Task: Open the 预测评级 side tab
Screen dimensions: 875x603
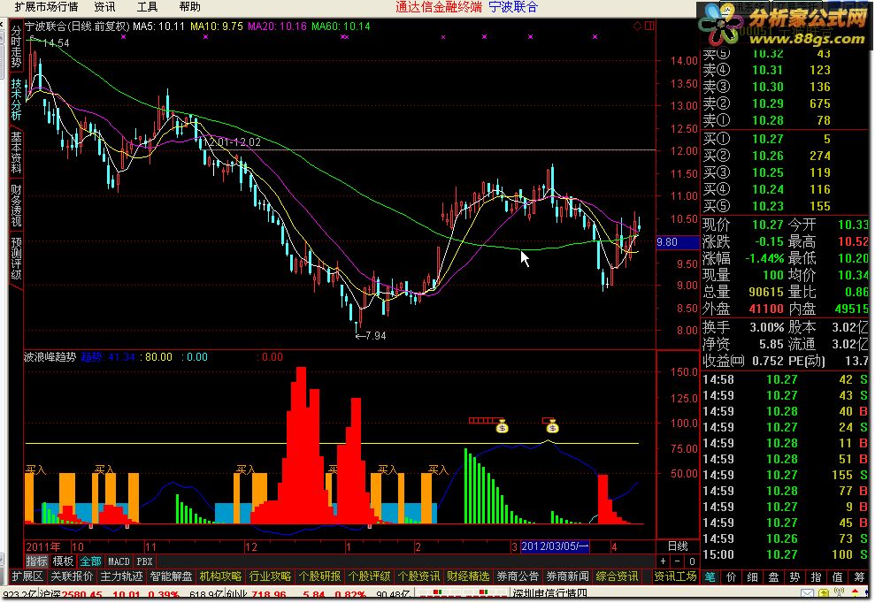Action: 16,258
